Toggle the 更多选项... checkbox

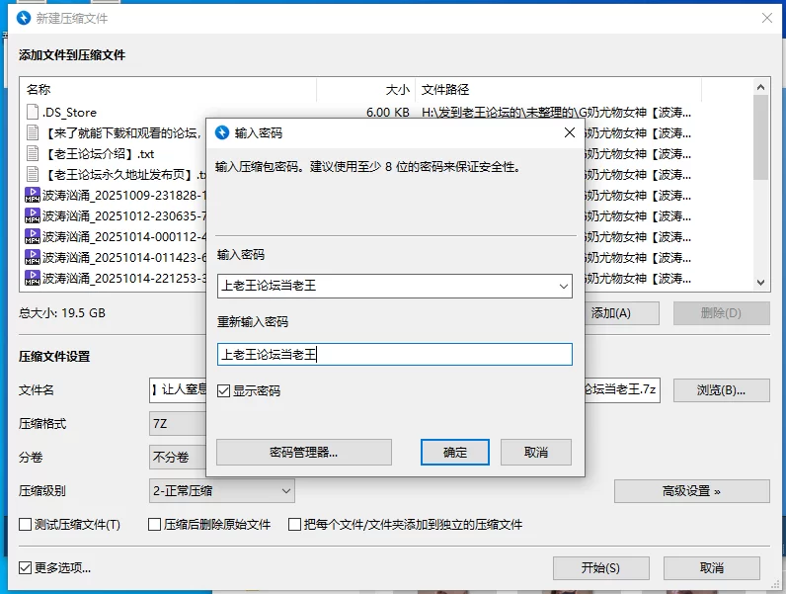(25, 567)
